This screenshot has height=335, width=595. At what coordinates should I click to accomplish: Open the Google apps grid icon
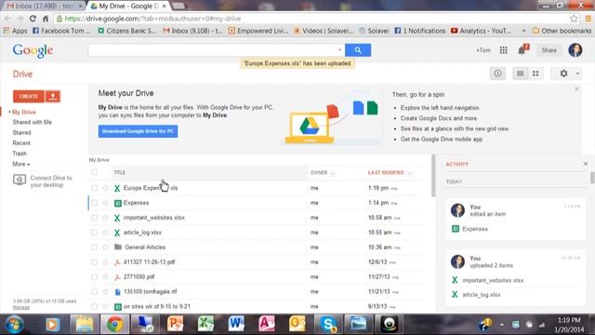click(503, 50)
